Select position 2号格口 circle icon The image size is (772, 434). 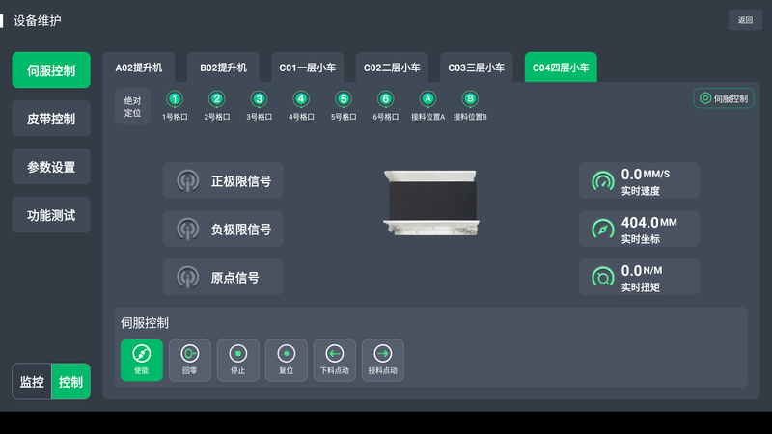pyautogui.click(x=216, y=99)
